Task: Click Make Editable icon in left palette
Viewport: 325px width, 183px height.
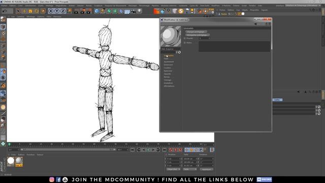Action: tap(3, 19)
